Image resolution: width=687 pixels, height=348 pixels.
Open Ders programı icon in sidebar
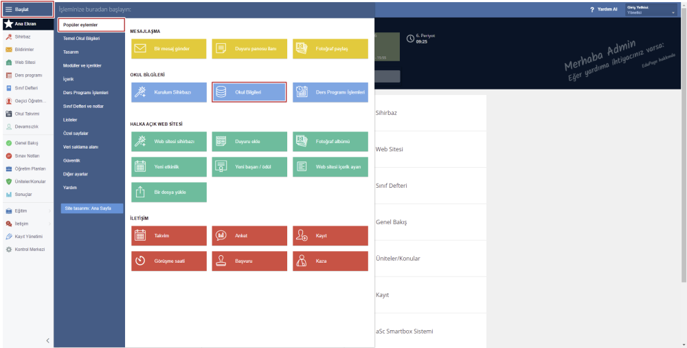[9, 76]
